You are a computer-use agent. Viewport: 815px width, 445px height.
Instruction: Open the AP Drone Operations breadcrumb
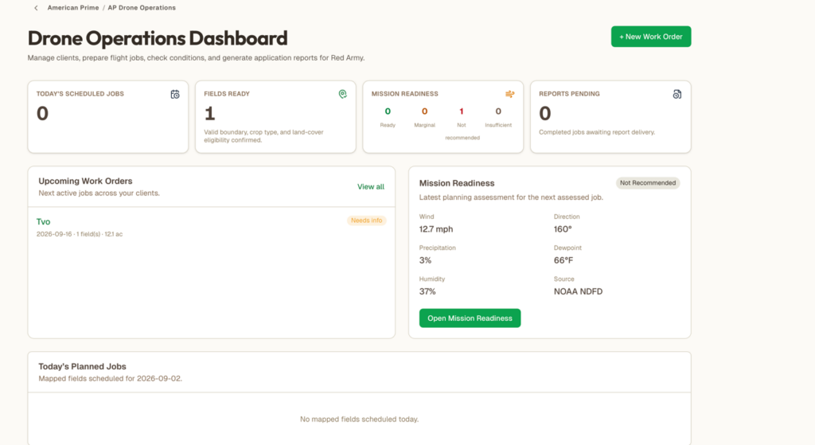pos(142,8)
